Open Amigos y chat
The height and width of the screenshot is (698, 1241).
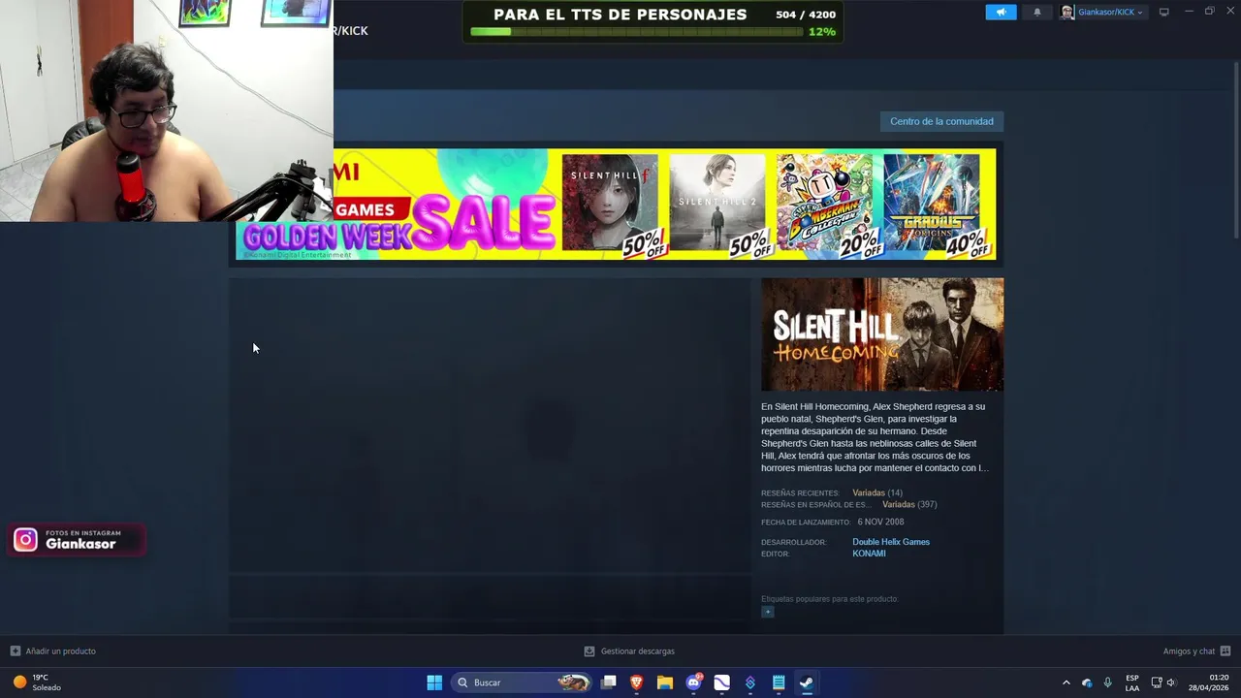[x=1196, y=651]
